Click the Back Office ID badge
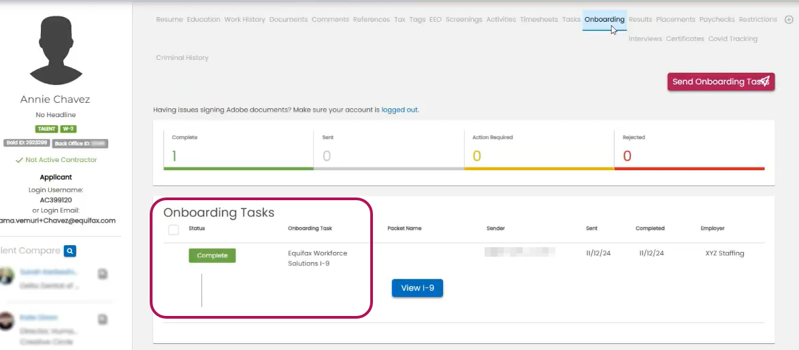 (80, 144)
